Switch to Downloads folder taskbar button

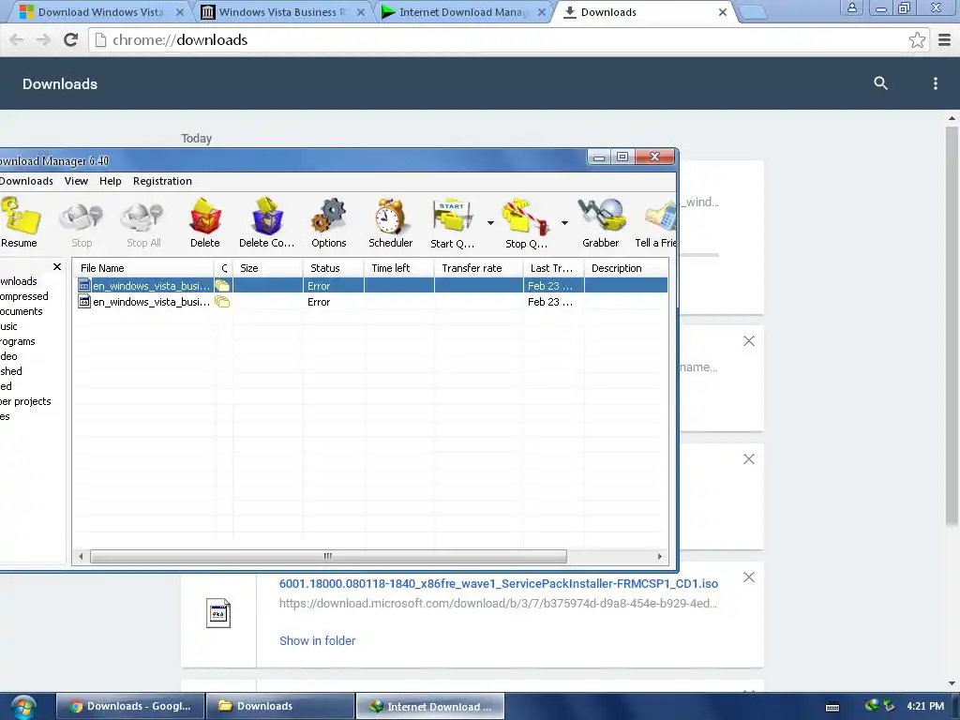pos(280,706)
